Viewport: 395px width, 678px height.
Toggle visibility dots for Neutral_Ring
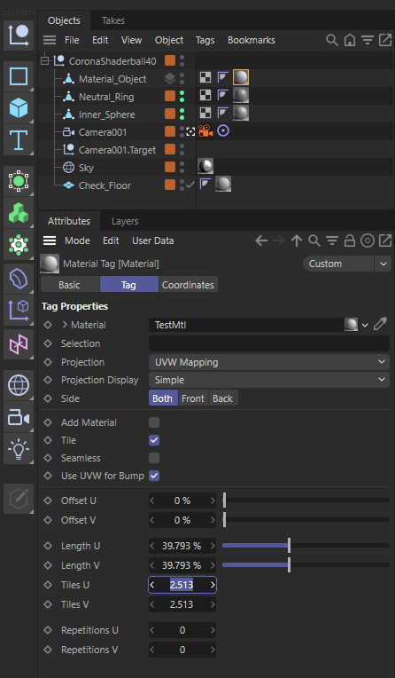coord(182,97)
